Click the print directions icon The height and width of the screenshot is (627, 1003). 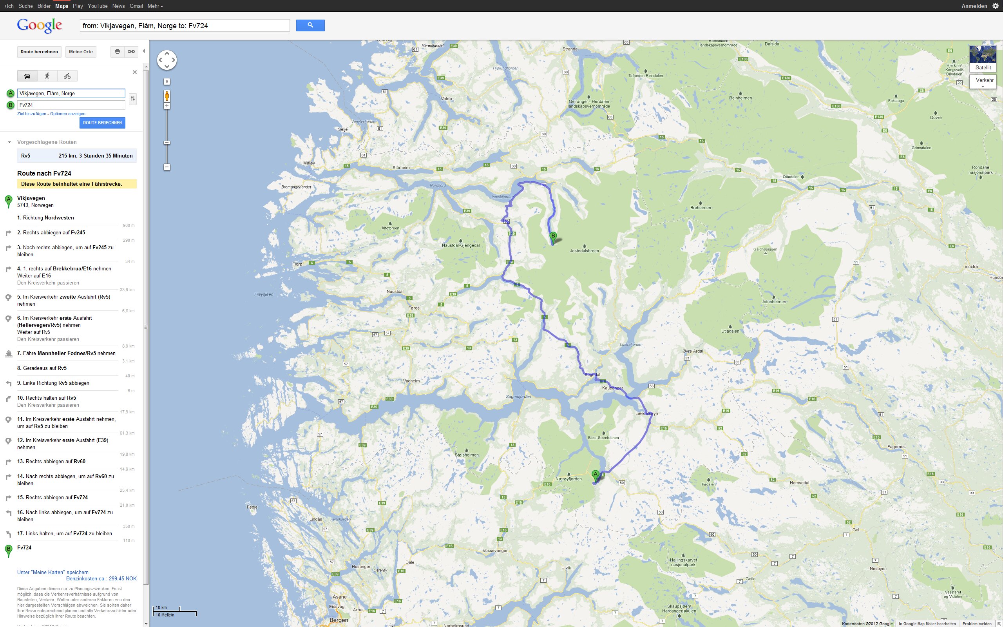click(x=118, y=51)
